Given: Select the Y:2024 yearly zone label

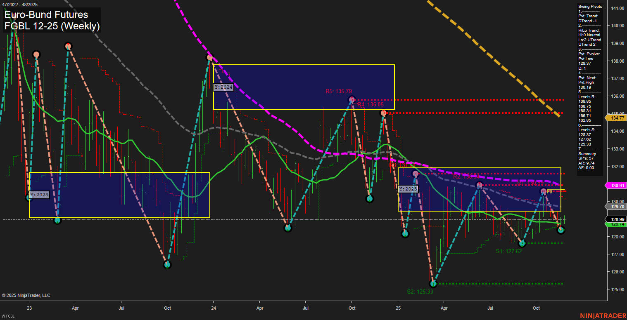Looking at the screenshot, I should (x=223, y=87).
